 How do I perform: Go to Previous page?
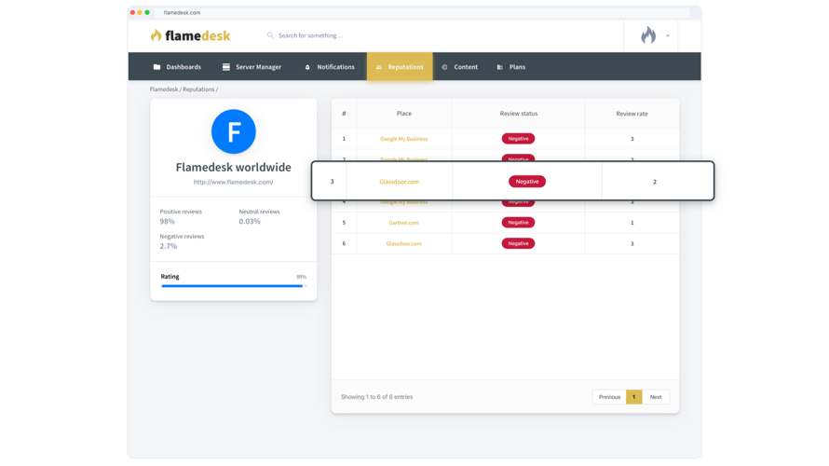[609, 397]
